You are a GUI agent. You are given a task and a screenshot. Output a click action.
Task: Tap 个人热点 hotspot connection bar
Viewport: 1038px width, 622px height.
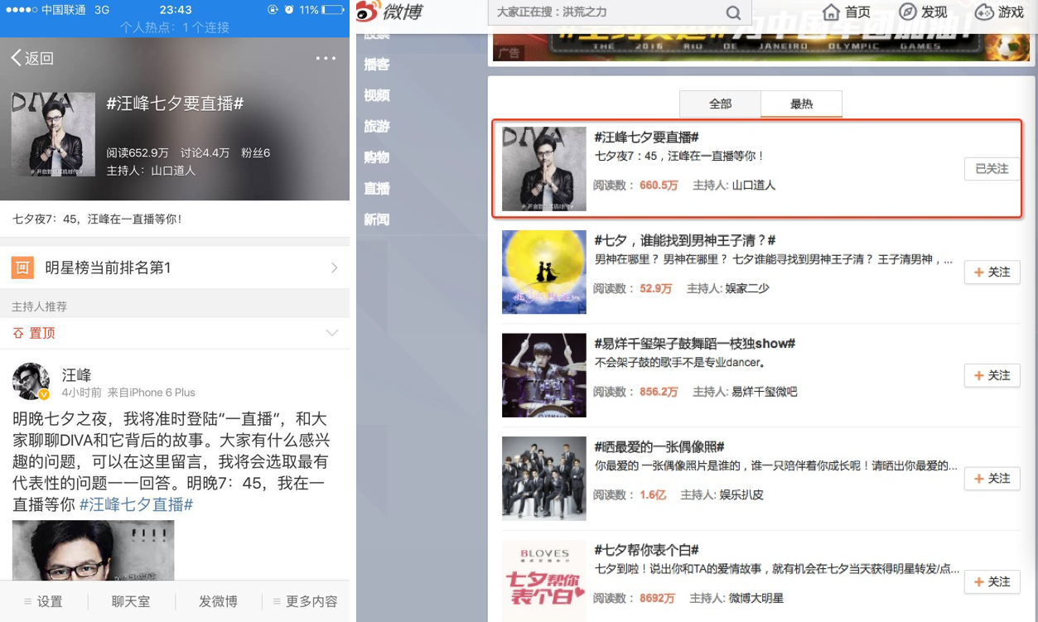point(175,27)
